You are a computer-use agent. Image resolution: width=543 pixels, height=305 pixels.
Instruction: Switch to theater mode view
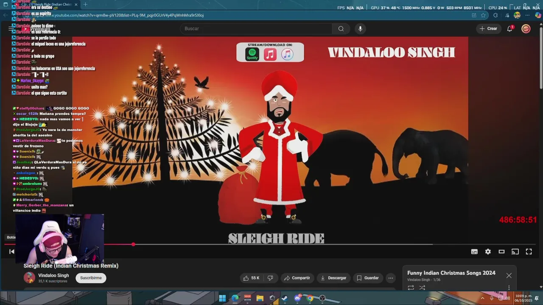[x=501, y=252]
